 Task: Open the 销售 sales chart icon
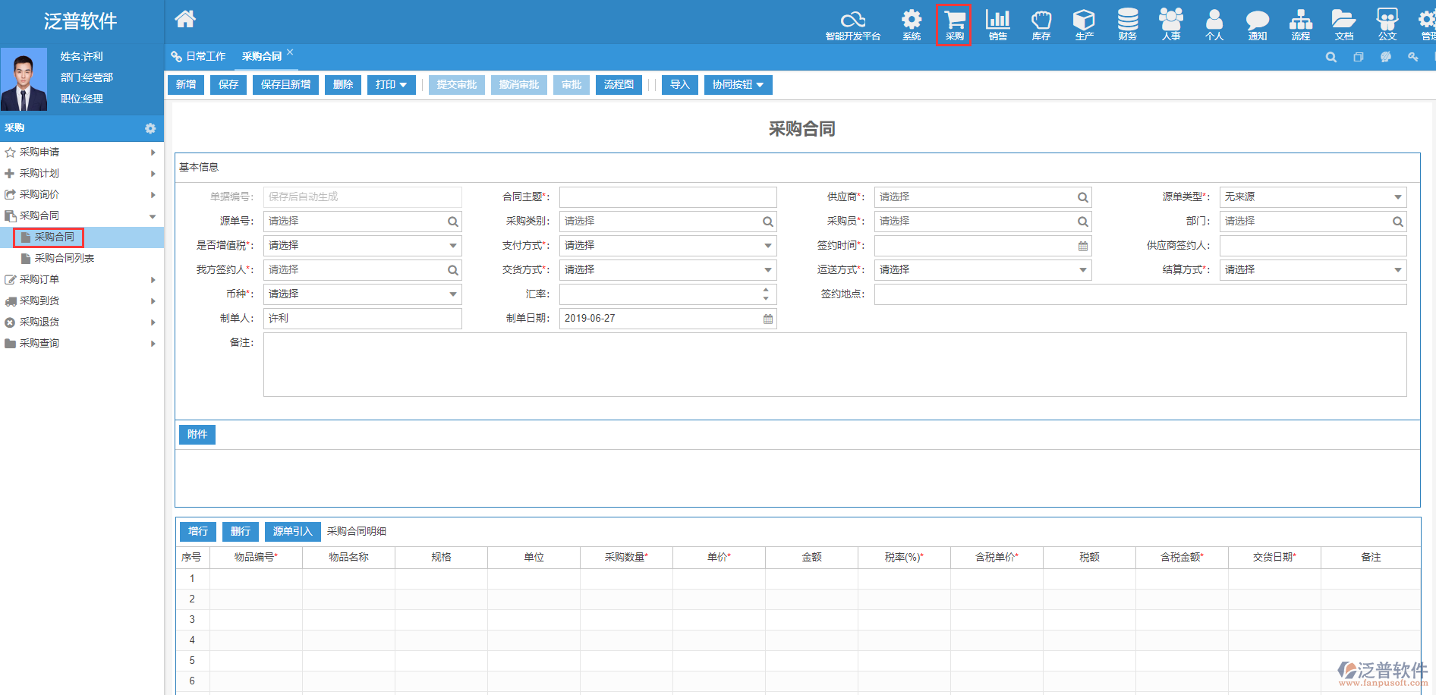[x=997, y=24]
